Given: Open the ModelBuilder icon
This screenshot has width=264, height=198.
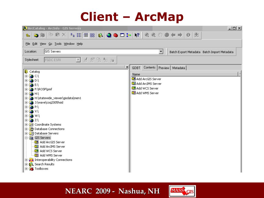Looking at the screenshot, I should click(129, 35).
